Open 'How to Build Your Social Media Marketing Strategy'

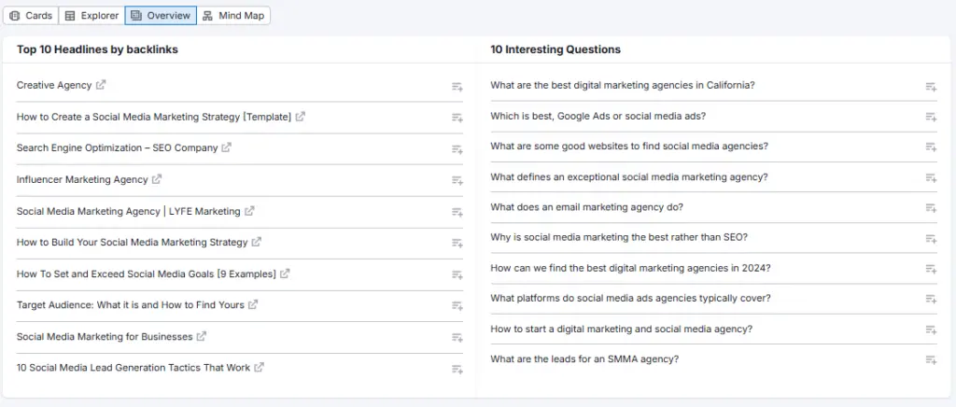tap(132, 242)
